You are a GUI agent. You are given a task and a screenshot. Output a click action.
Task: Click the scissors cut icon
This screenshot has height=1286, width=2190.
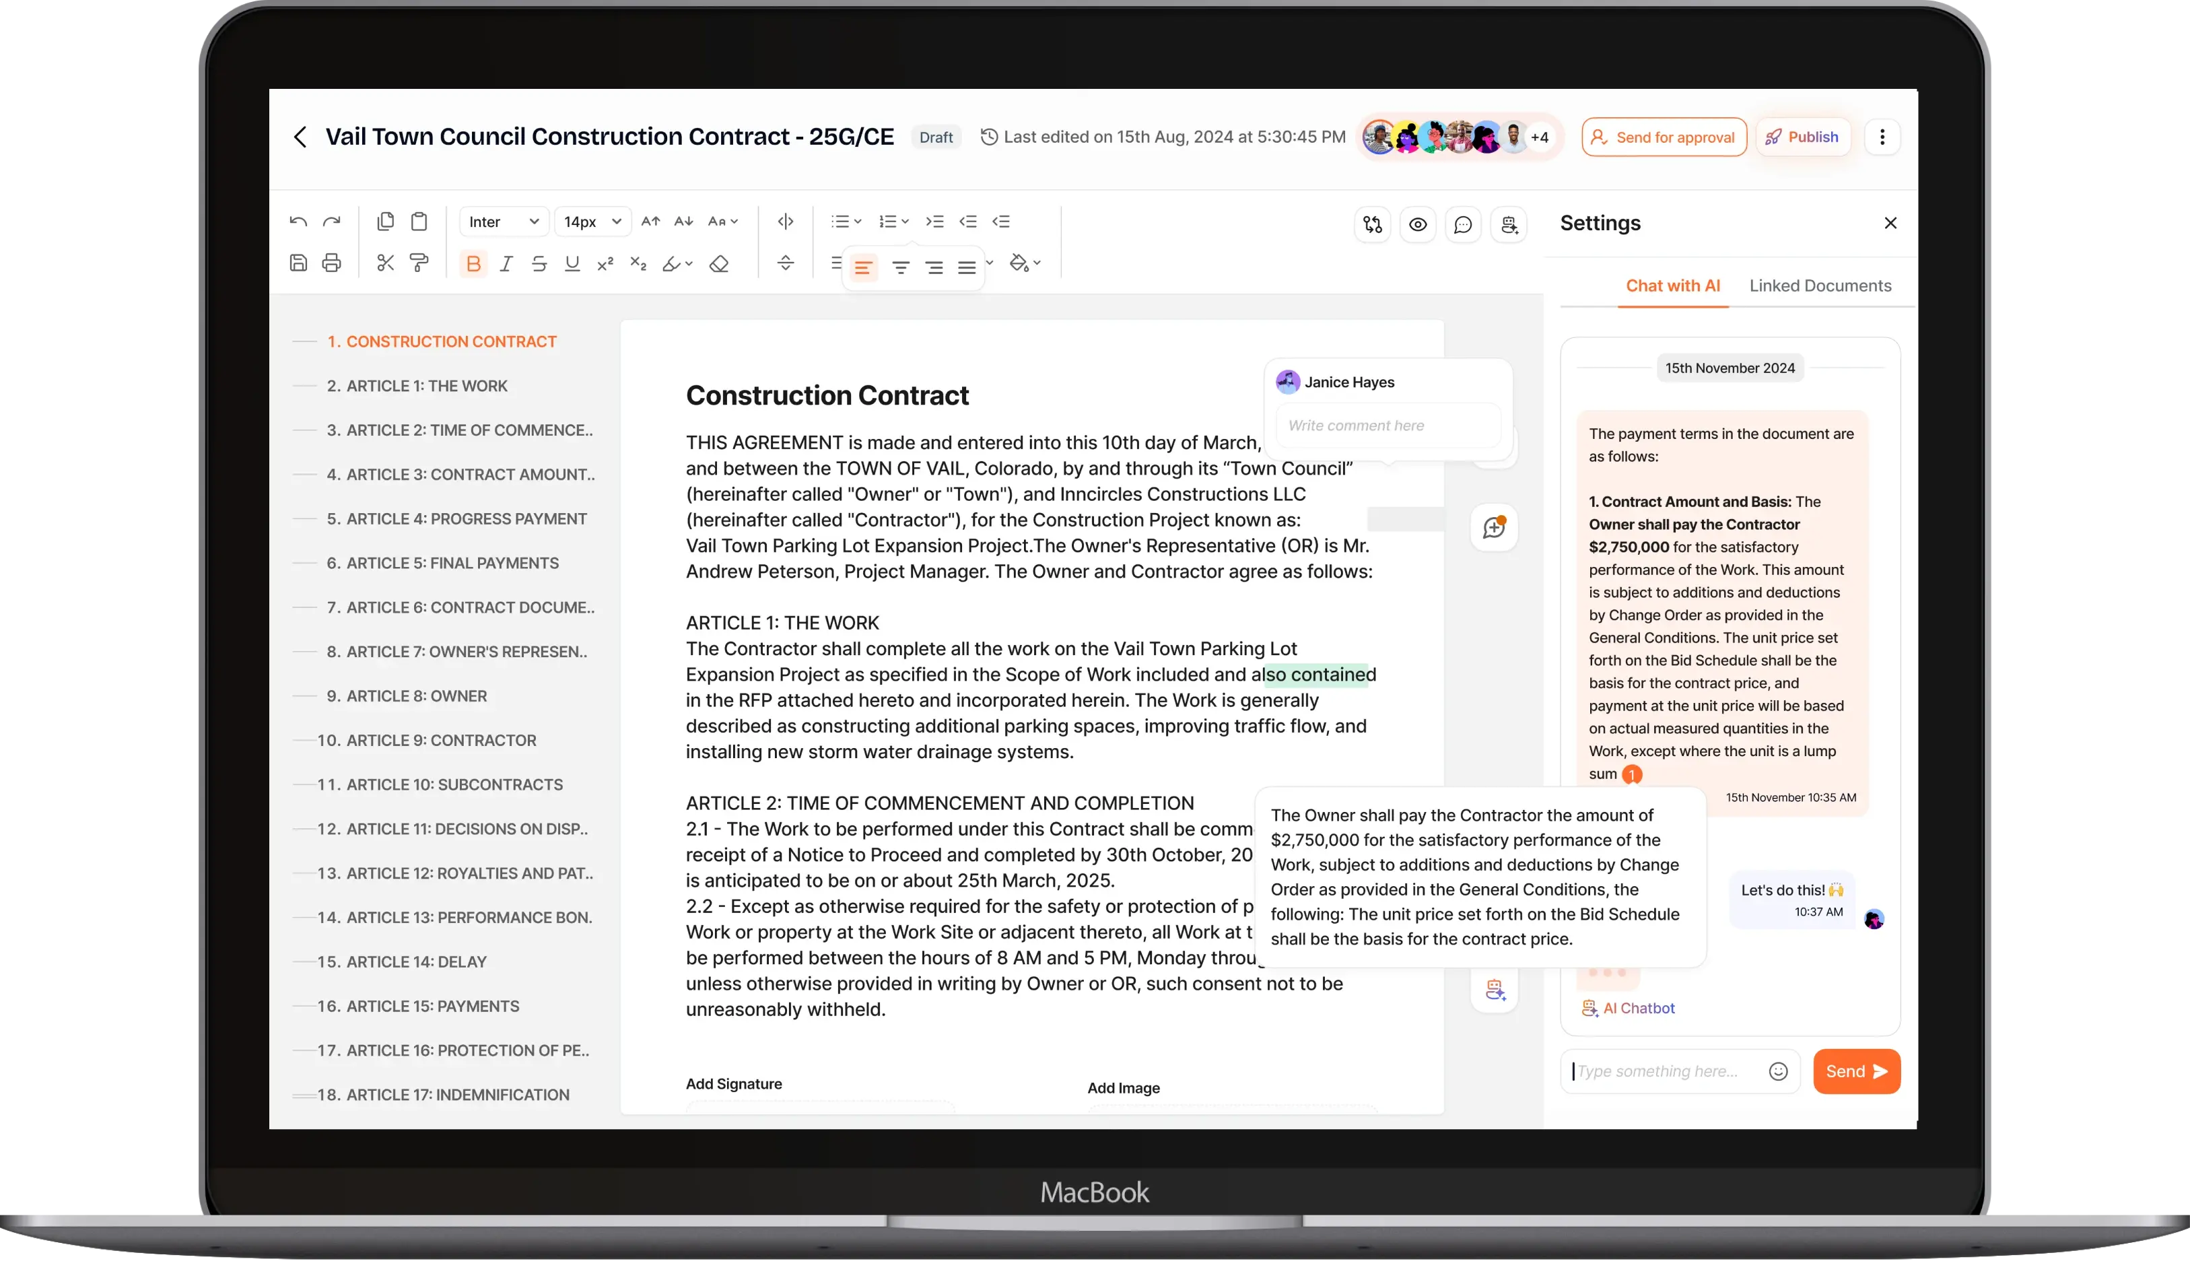click(x=386, y=263)
